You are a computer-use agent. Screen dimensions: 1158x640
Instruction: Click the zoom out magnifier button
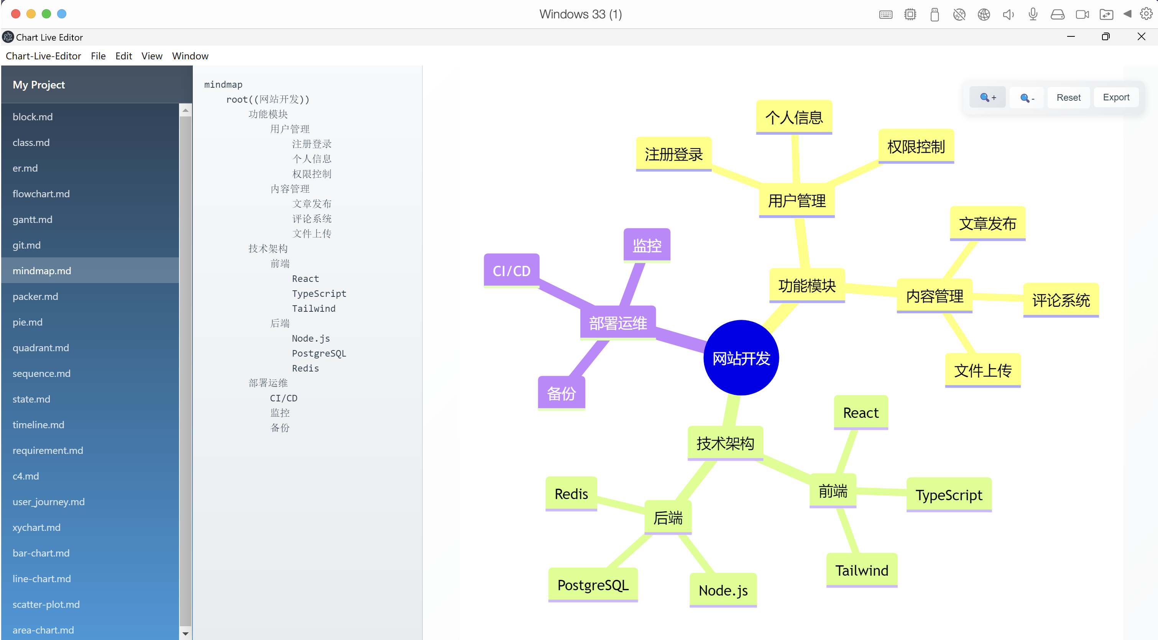pyautogui.click(x=1027, y=97)
